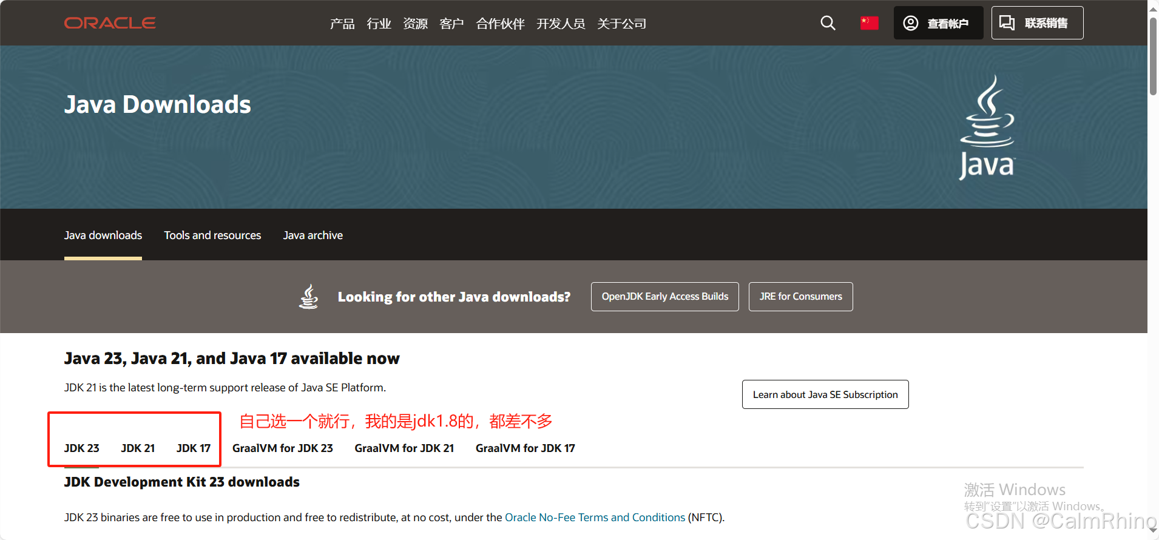Switch to Java archive tab

pos(313,235)
